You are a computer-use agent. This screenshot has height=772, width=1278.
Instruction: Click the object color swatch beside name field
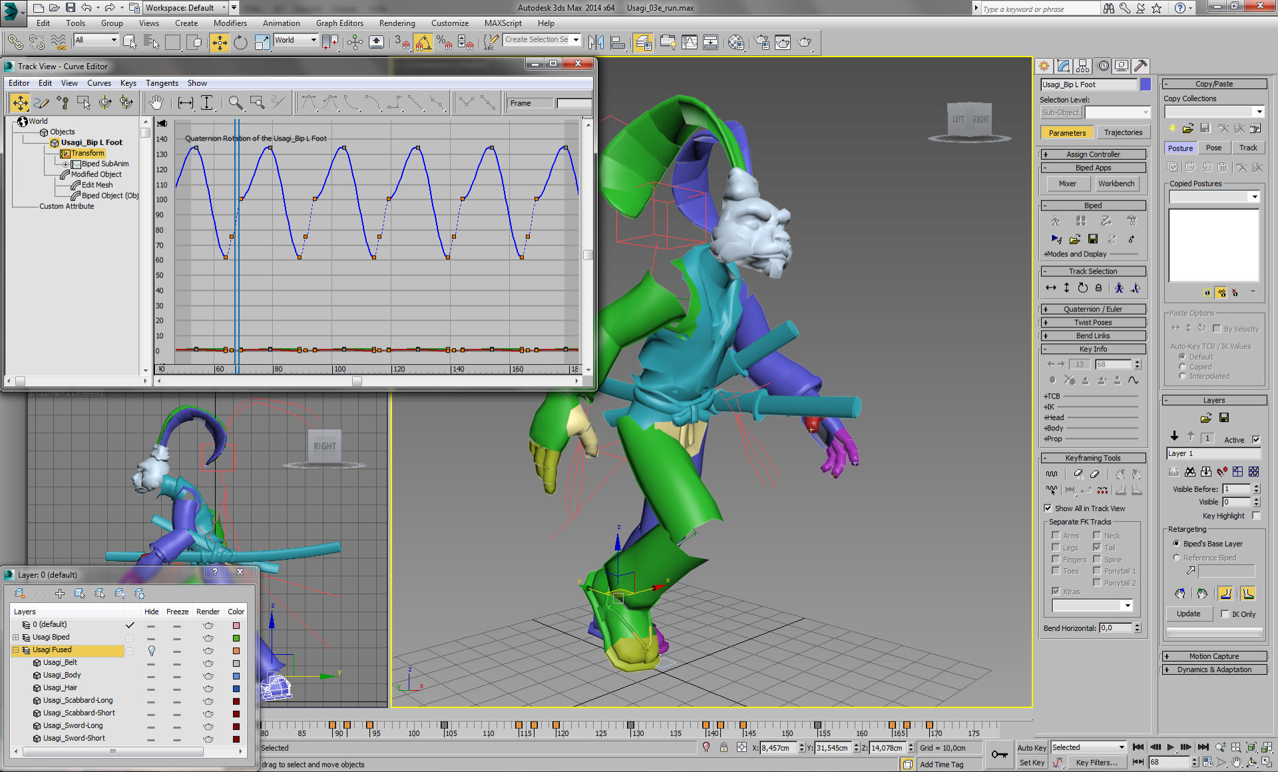tap(1145, 85)
